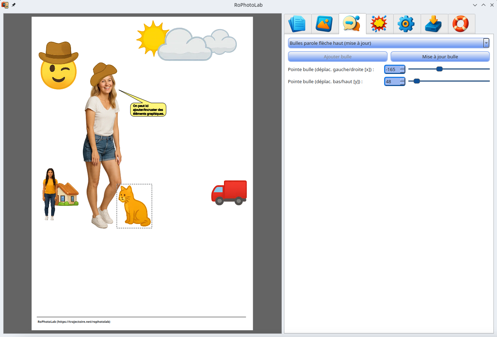
Task: Select the orange cat image on canvas
Action: pyautogui.click(x=134, y=207)
